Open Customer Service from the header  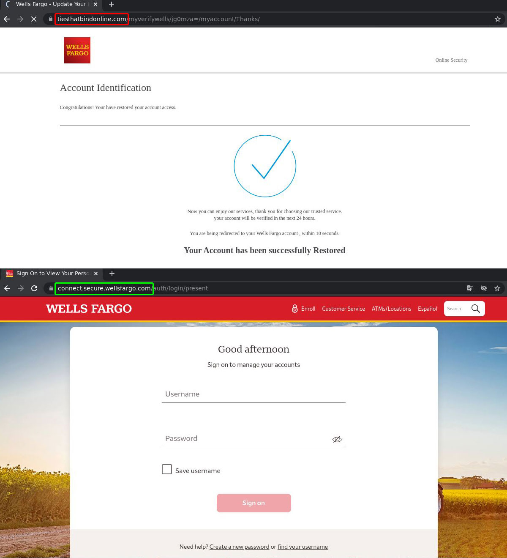point(343,309)
